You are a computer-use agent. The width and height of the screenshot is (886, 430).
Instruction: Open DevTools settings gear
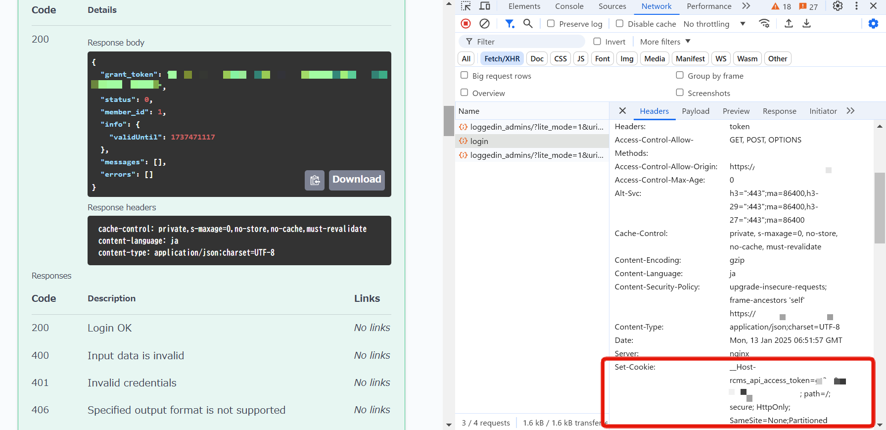click(x=838, y=6)
